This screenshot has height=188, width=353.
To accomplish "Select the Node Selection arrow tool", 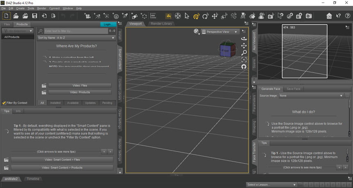I will tap(187, 16).
